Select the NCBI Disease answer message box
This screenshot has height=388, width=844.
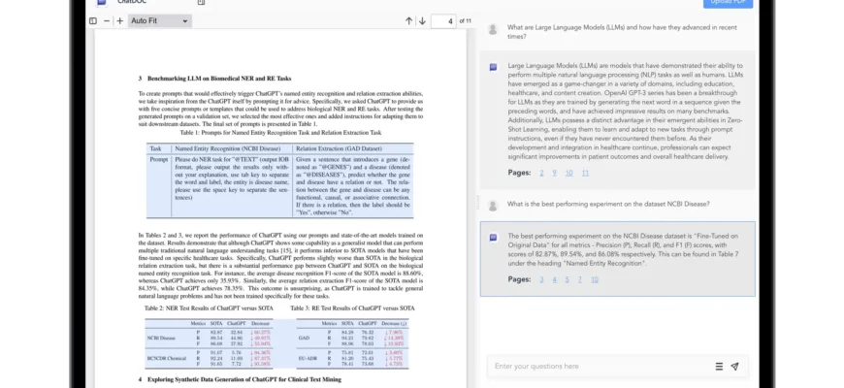tap(618, 257)
